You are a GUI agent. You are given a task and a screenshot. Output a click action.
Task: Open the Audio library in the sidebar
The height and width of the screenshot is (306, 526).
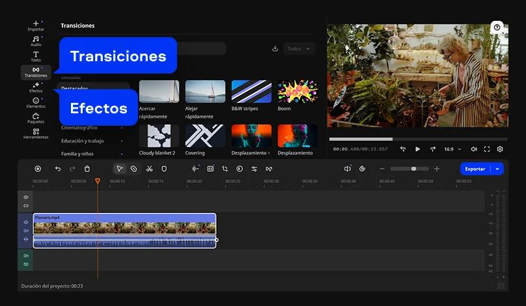point(36,41)
